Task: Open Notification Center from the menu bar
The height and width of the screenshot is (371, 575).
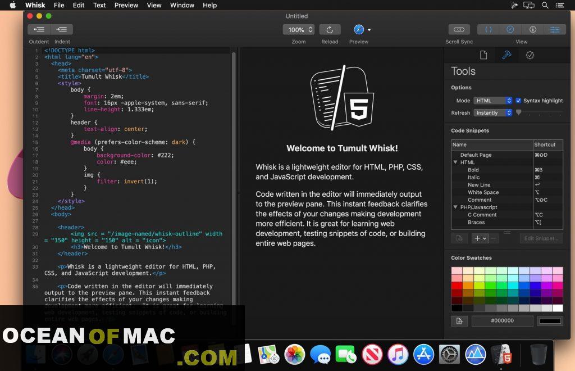Action: tap(560, 5)
